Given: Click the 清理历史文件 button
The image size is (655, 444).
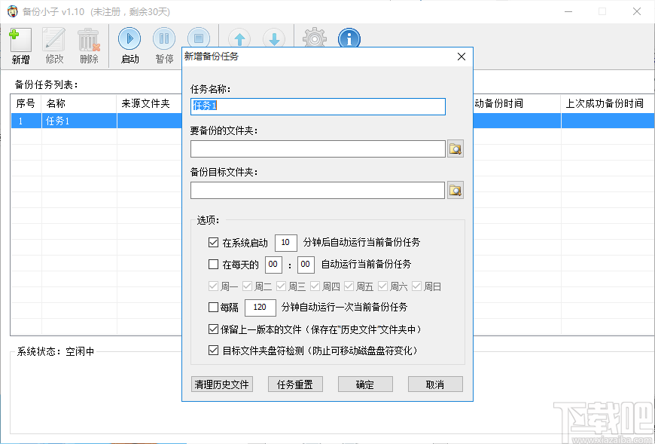Looking at the screenshot, I should click(x=221, y=384).
